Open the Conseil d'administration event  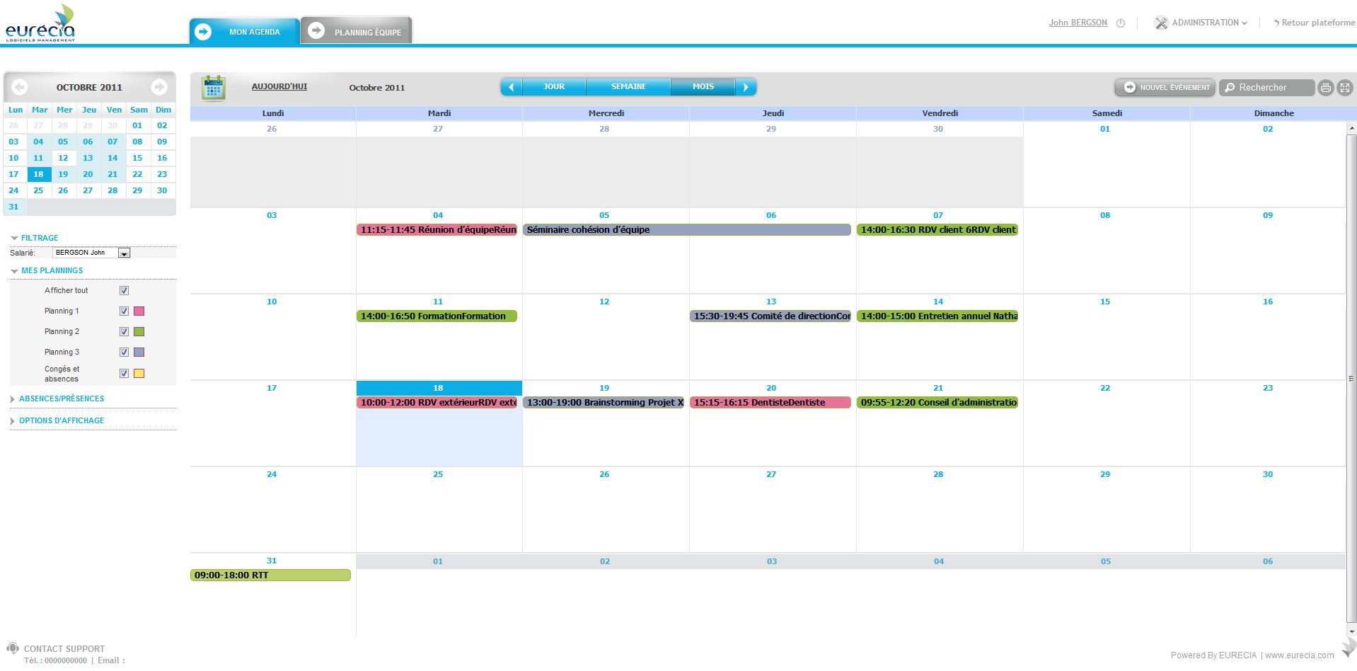937,403
